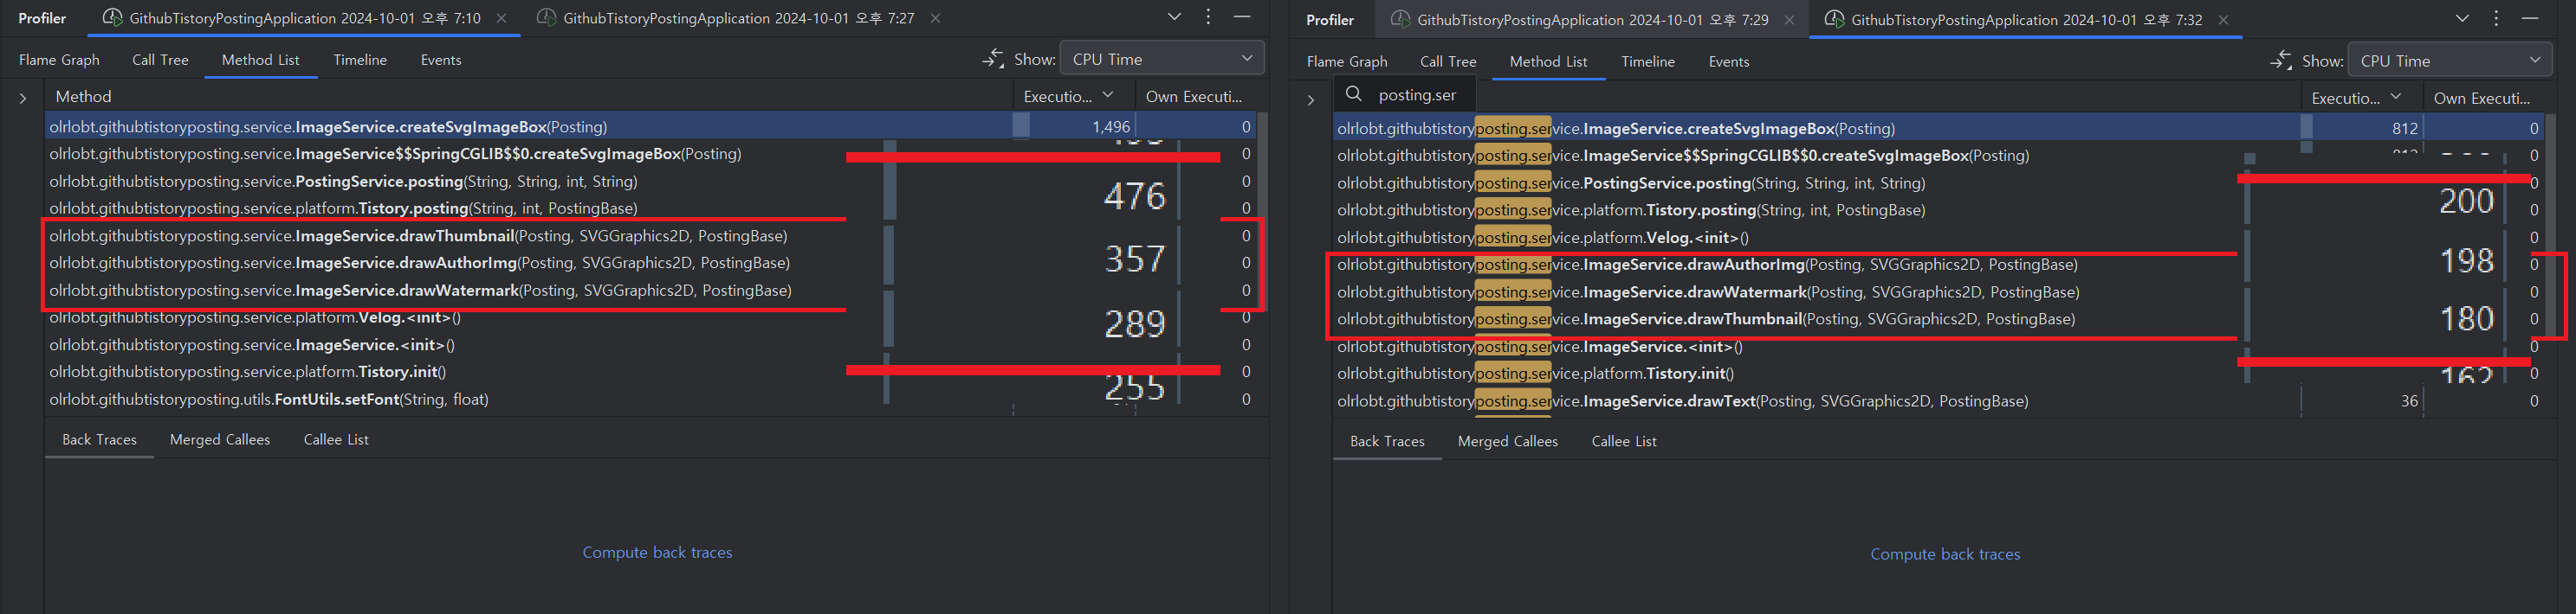Hide the left Profiler tool window
The image size is (2576, 614).
1242,17
